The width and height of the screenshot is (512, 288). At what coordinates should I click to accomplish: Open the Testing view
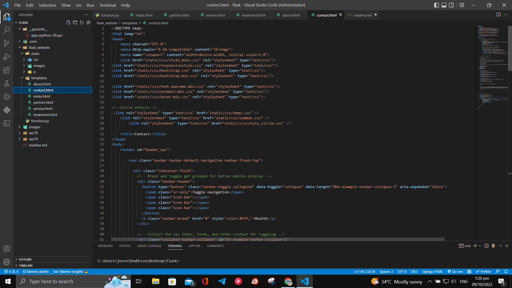tap(7, 83)
